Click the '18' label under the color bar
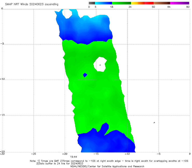 (112, 7)
